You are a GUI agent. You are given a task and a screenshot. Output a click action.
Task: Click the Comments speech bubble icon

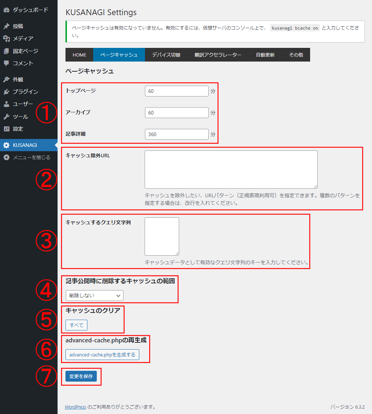click(x=6, y=63)
